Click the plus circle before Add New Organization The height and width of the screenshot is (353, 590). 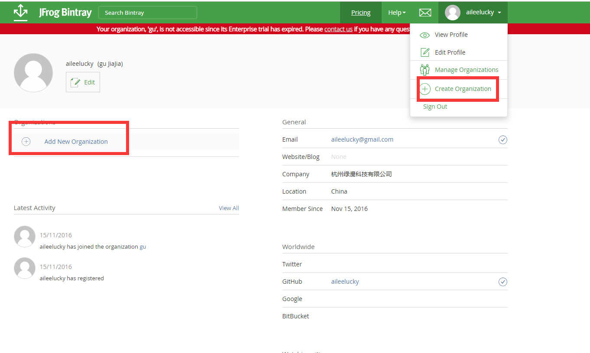point(26,142)
